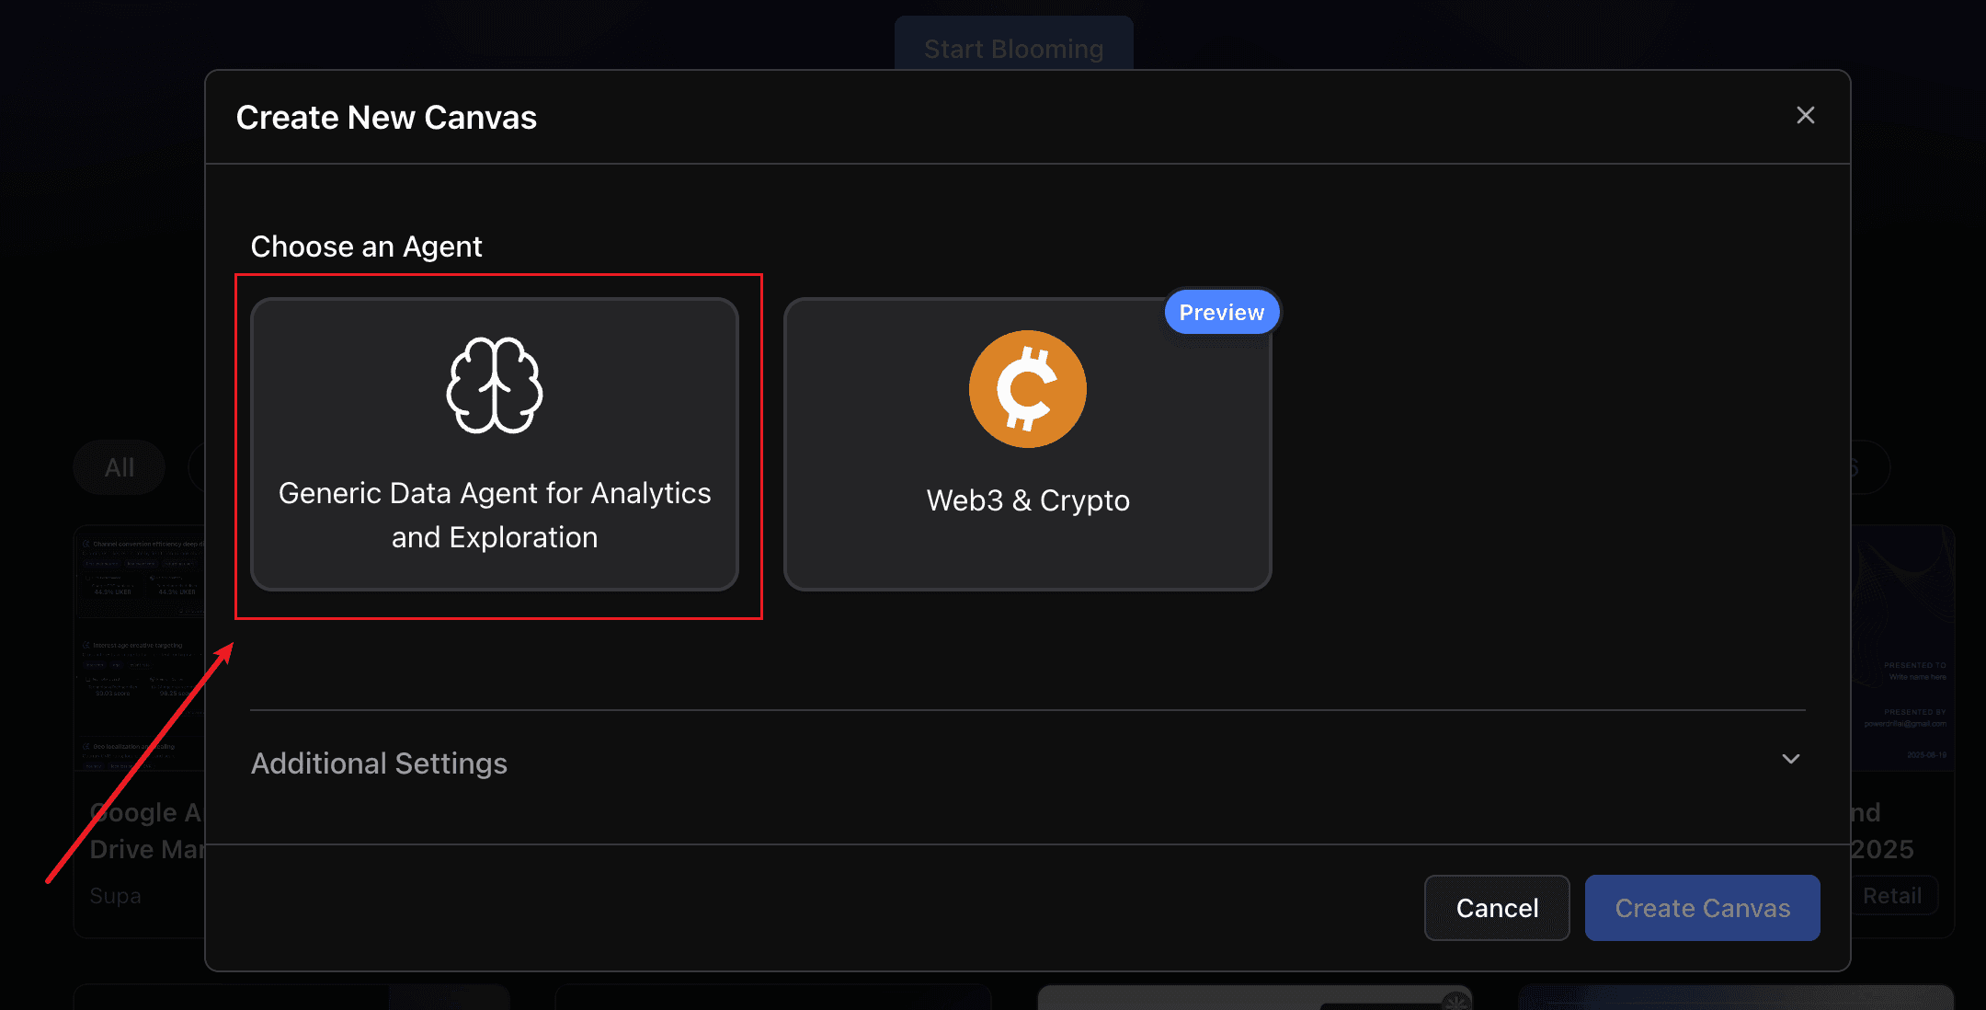Expand Additional Settings using the chevron arrow
Image resolution: width=1986 pixels, height=1010 pixels.
tap(1791, 759)
